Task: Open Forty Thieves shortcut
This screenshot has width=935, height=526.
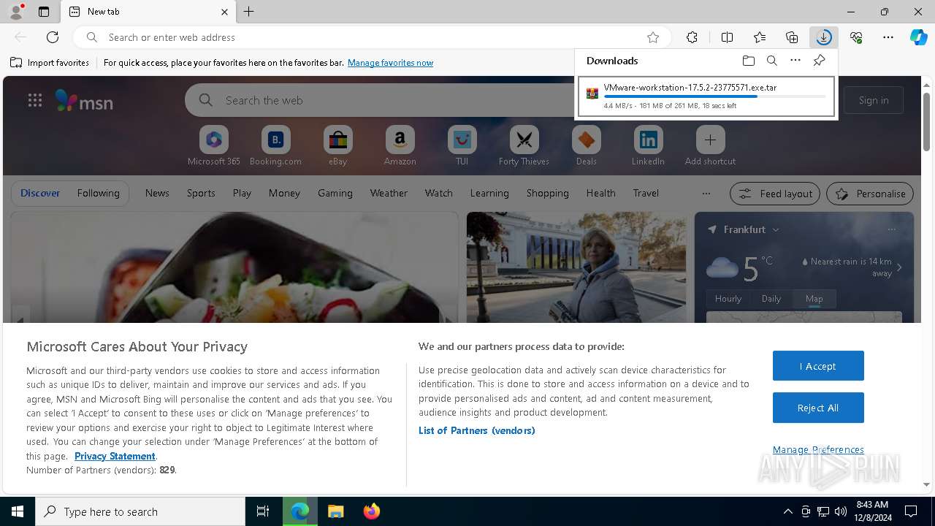Action: (524, 146)
